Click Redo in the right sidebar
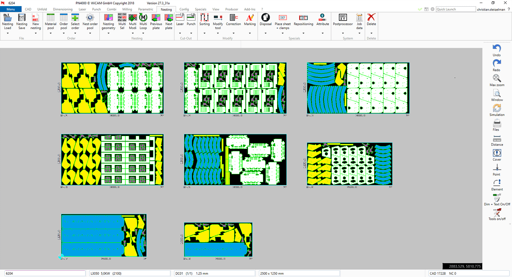 497,63
